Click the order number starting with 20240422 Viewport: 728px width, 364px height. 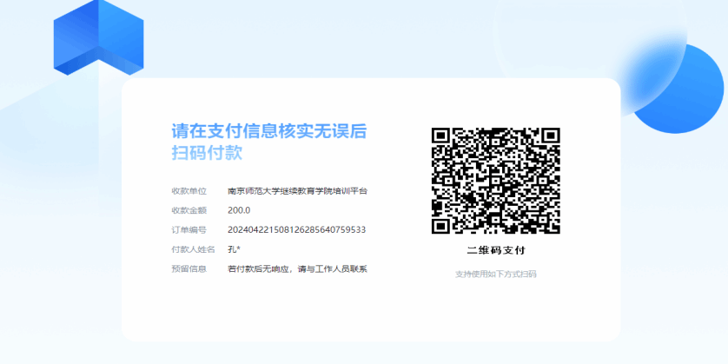coord(296,230)
